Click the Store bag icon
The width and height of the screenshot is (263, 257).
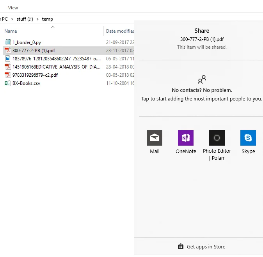tap(181, 246)
